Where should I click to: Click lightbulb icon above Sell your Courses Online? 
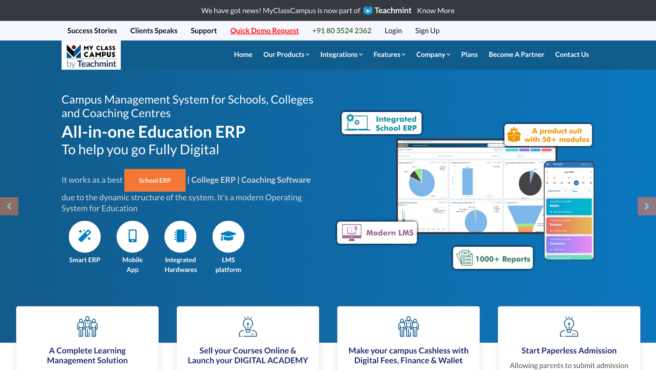(248, 327)
